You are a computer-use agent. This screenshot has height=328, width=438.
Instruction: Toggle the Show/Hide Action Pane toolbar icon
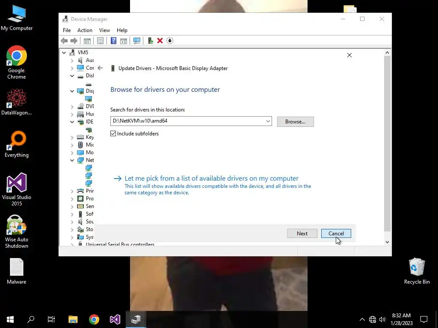[x=124, y=41]
